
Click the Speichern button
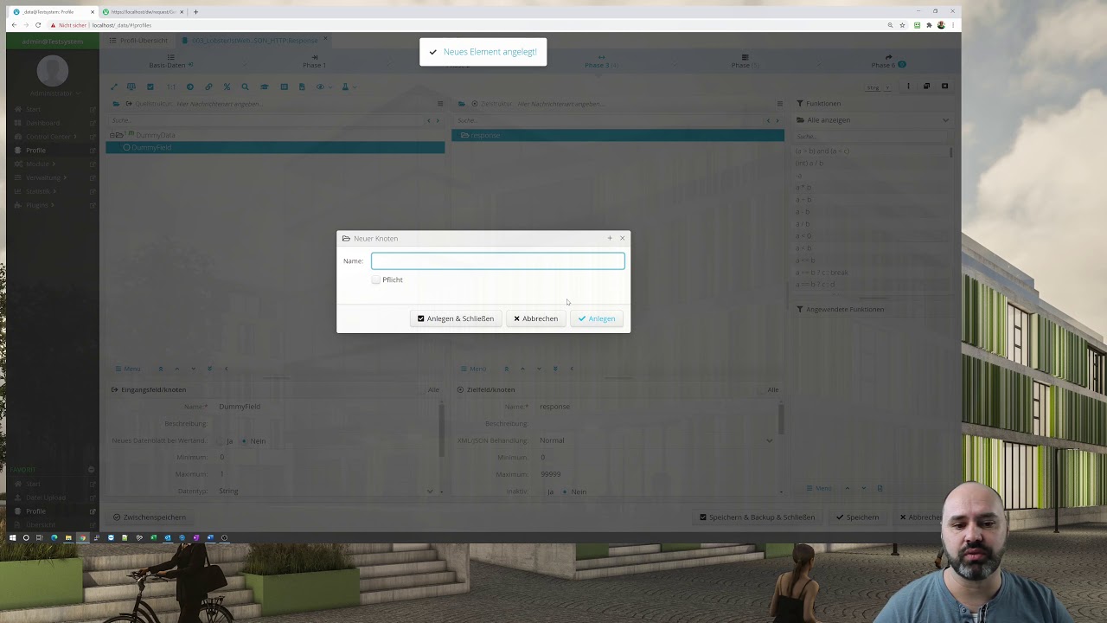click(x=857, y=517)
